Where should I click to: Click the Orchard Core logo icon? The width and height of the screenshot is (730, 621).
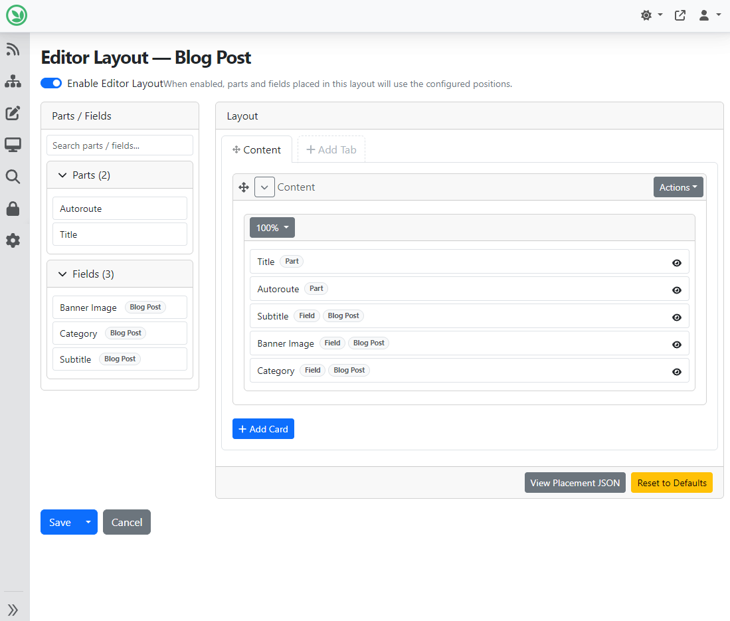17,15
